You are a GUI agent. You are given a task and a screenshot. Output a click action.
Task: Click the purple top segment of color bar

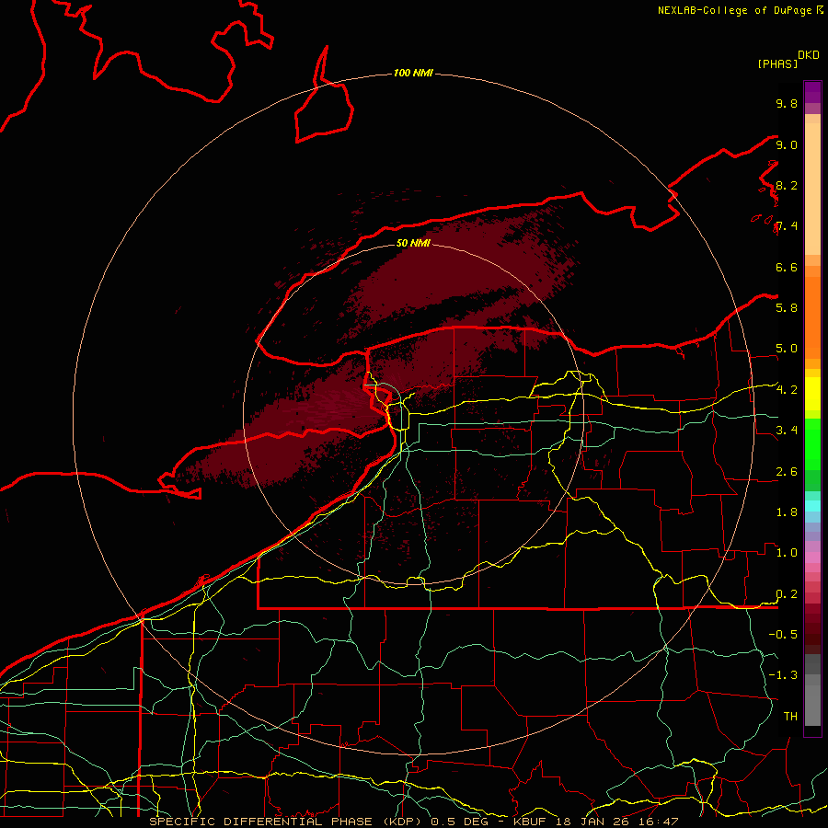[x=812, y=92]
